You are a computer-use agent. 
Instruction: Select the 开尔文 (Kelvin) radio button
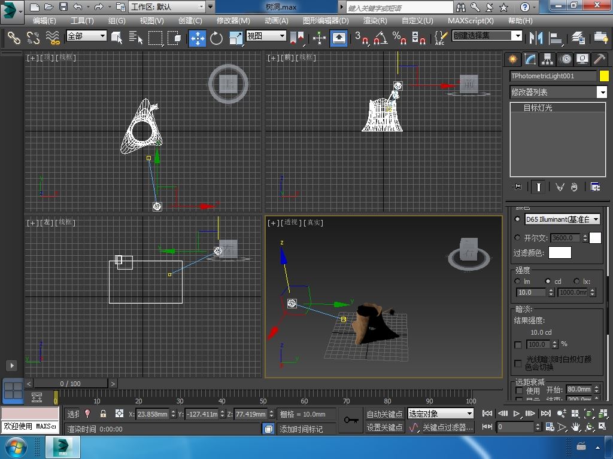tap(517, 237)
